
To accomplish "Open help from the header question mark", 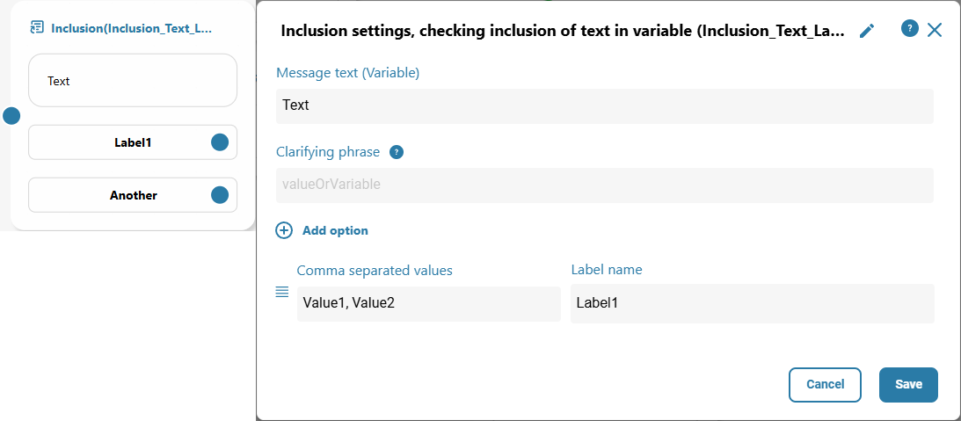I will click(910, 29).
